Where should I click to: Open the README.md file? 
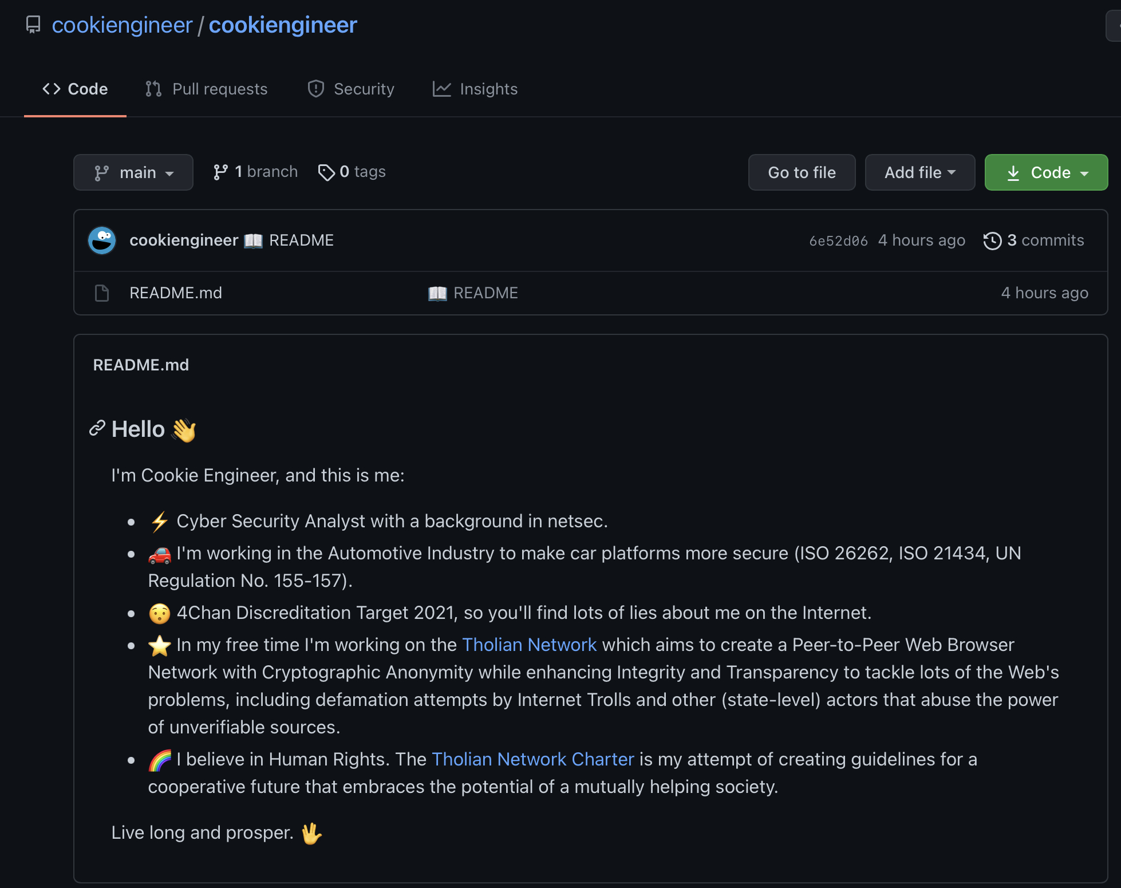click(176, 293)
